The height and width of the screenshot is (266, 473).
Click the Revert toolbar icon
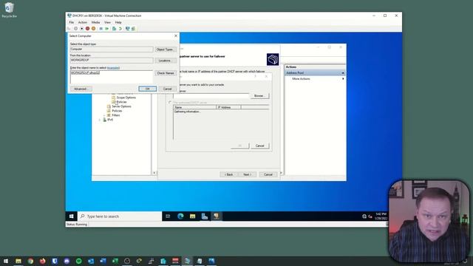point(120,29)
